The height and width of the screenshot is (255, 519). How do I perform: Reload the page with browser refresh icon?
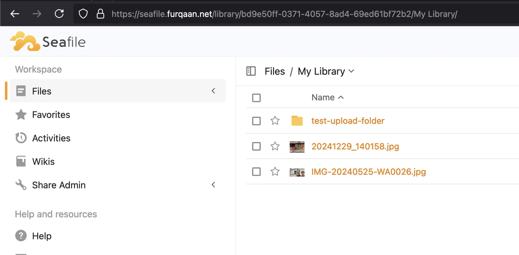[59, 14]
